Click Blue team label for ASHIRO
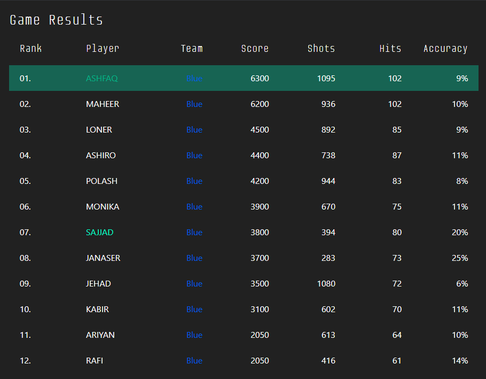Screen dimensions: 486x379 coord(194,156)
